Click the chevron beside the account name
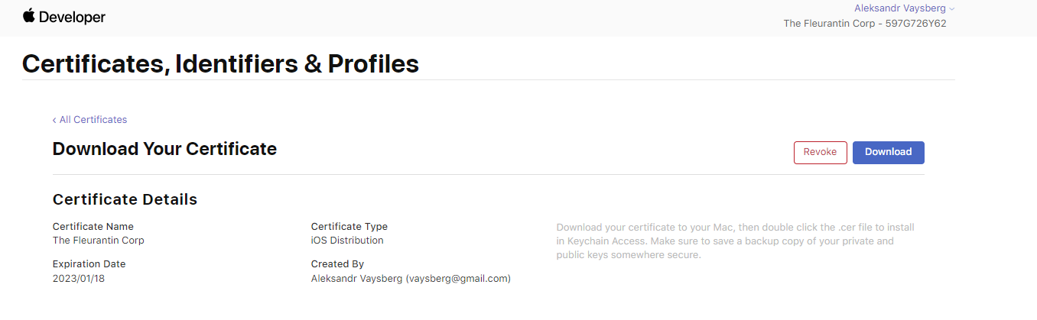The height and width of the screenshot is (320, 1037). pos(952,9)
